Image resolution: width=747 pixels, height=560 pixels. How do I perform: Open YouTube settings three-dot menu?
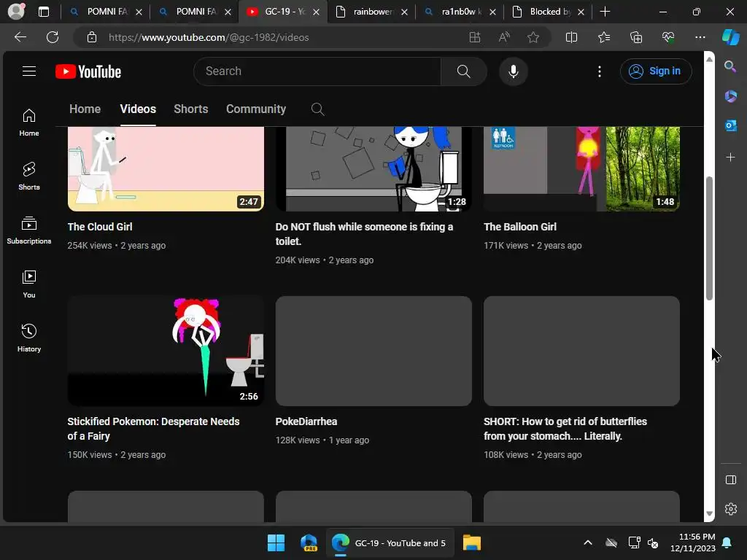pos(600,71)
